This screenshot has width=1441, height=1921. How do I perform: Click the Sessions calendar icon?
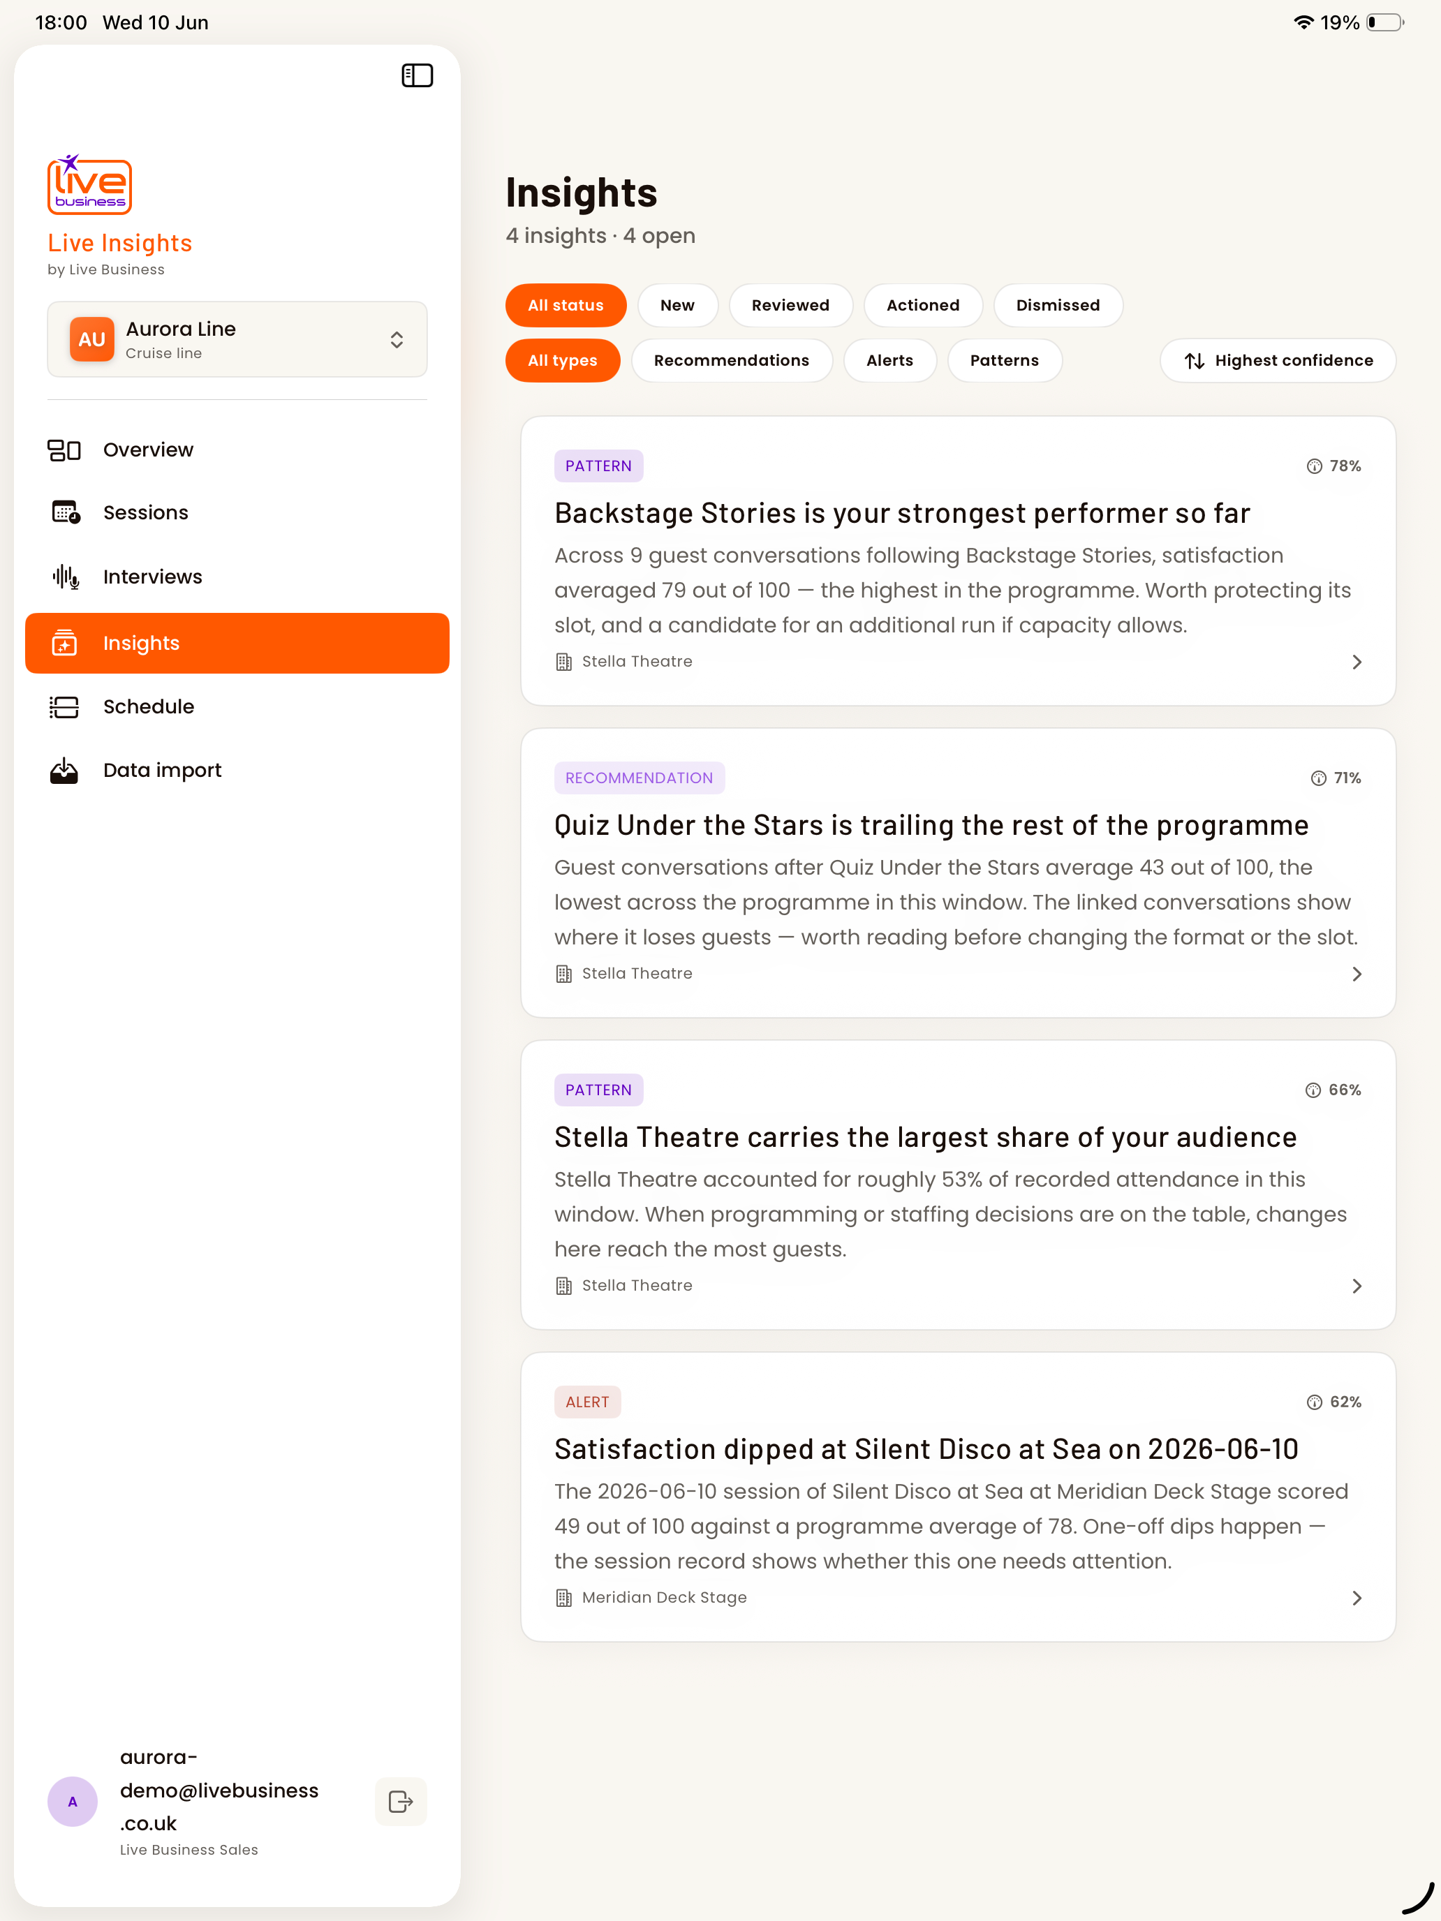(x=65, y=512)
